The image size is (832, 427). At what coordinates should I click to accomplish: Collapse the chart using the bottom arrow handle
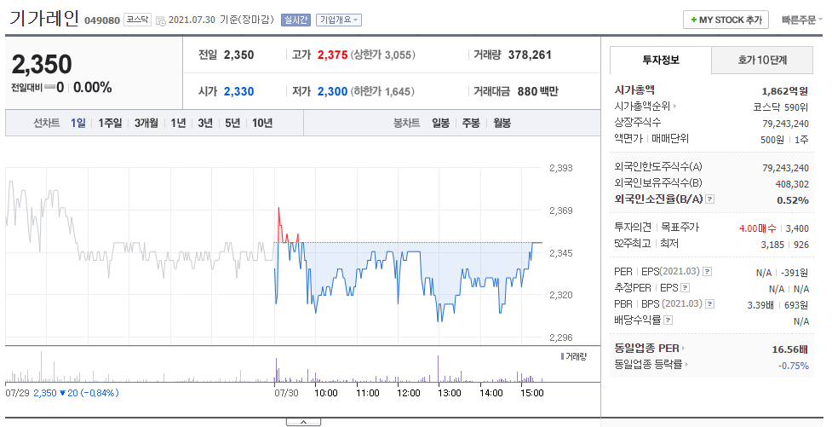tap(303, 422)
